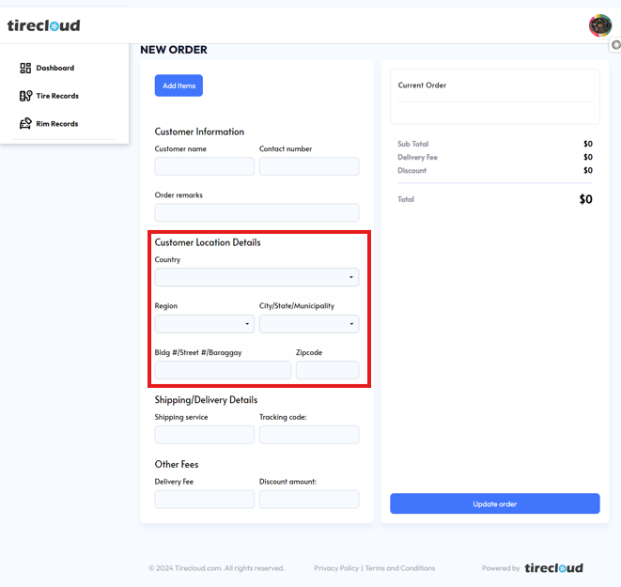Click the gear icon at right edge

(x=616, y=45)
